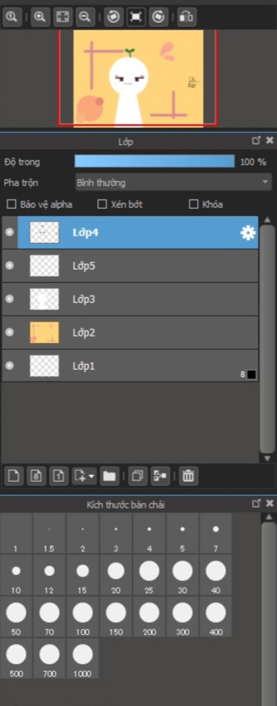
Task: Open the Lớp4 layer settings gear
Action: pos(248,233)
